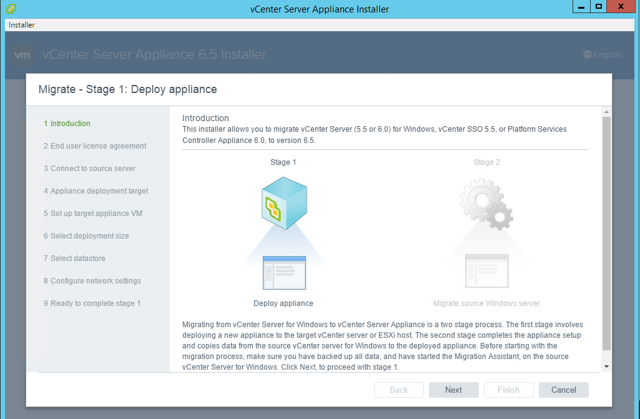Select step 9 Ready to complete stage 1

(x=92, y=303)
